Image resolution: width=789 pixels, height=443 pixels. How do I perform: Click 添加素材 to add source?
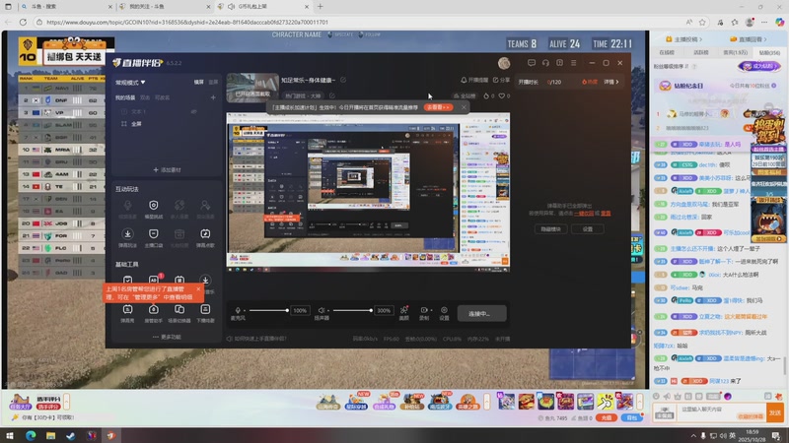pyautogui.click(x=167, y=169)
